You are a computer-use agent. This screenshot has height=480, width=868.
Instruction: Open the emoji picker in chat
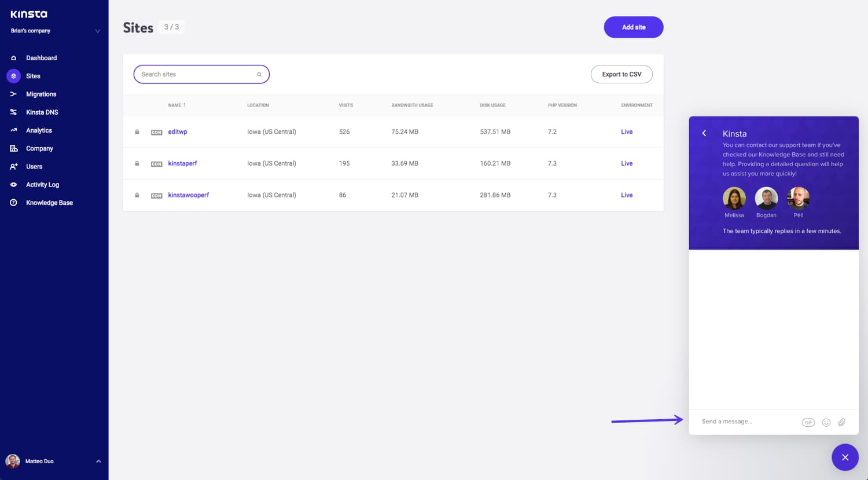[826, 422]
